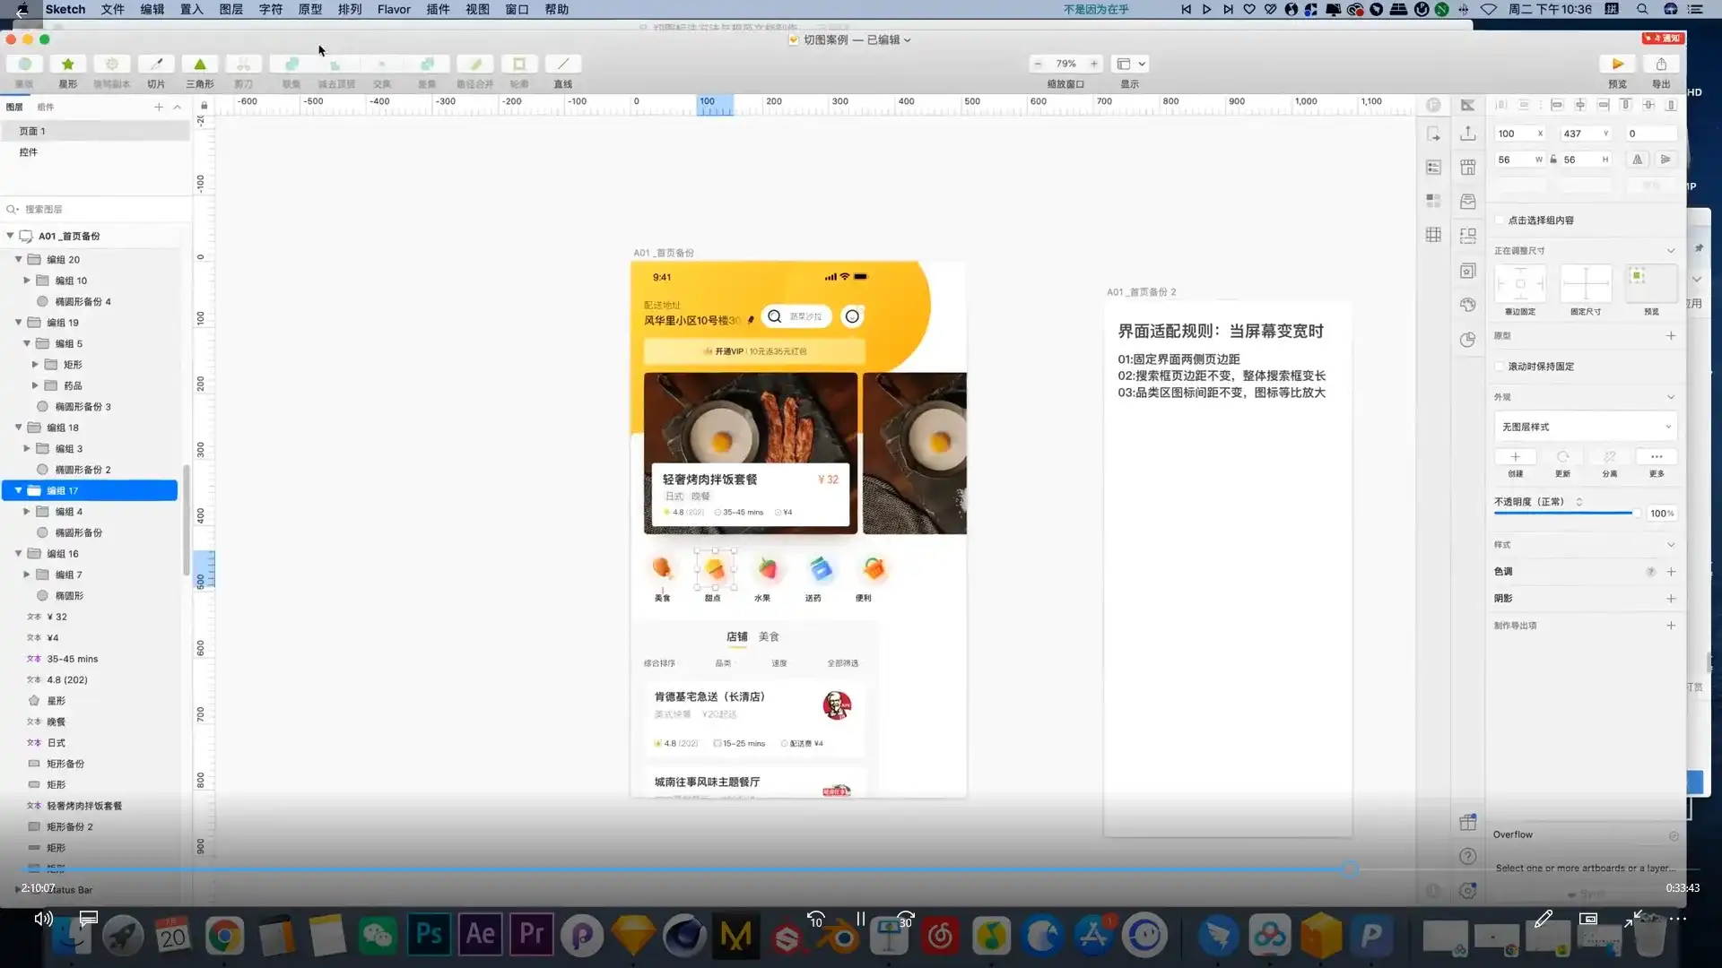Select the 固定尺寸 resizing option
Image resolution: width=1722 pixels, height=968 pixels.
(1586, 285)
